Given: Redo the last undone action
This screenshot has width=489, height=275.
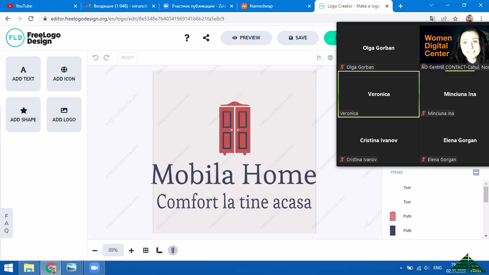Looking at the screenshot, I should (106, 58).
